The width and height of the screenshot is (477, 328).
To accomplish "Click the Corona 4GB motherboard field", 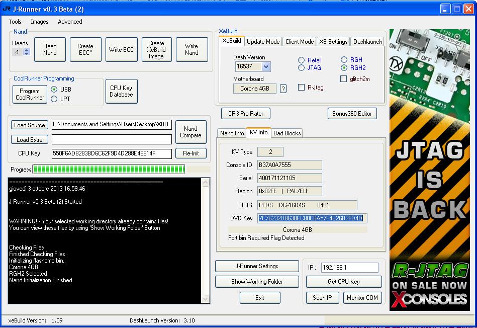I will pos(255,89).
